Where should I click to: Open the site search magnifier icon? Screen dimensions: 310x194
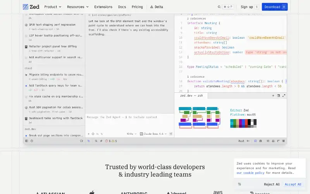tap(219, 7)
